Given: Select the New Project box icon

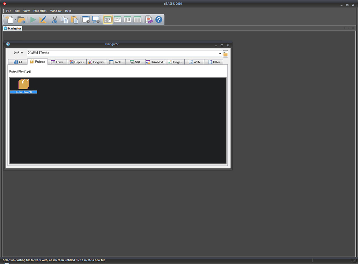Looking at the screenshot, I should point(24,84).
